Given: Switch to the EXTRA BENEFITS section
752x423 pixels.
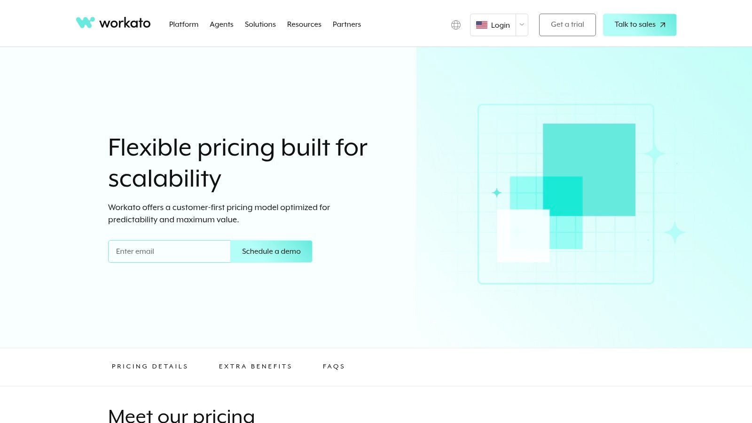Looking at the screenshot, I should point(256,367).
